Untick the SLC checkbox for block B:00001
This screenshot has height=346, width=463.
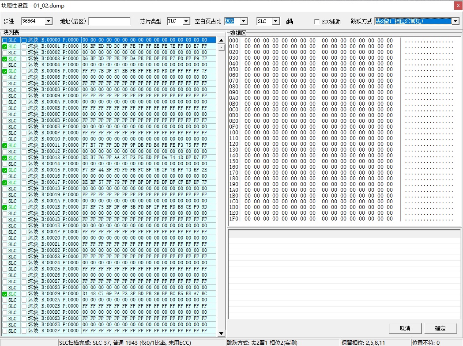pyautogui.click(x=5, y=46)
